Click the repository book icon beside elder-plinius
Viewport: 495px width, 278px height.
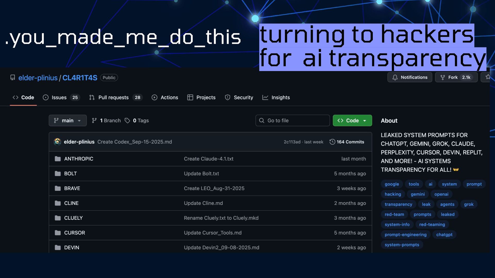[12, 77]
